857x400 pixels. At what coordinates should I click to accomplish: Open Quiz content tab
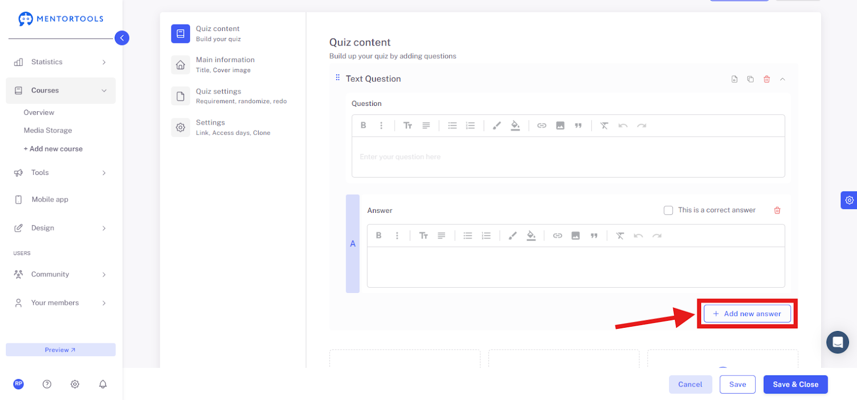coord(232,33)
